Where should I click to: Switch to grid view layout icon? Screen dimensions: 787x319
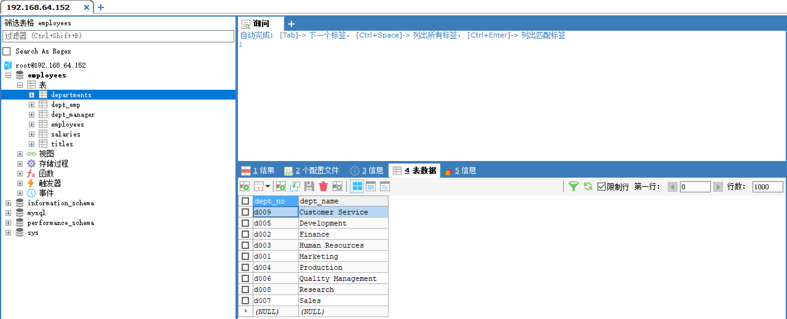(x=357, y=186)
